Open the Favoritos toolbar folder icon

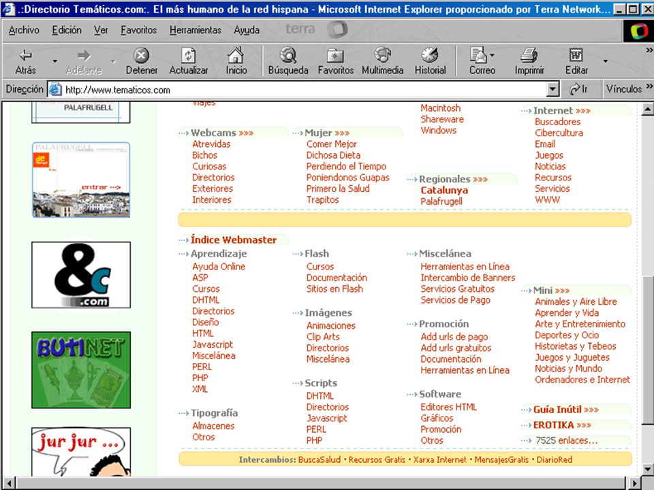[335, 55]
